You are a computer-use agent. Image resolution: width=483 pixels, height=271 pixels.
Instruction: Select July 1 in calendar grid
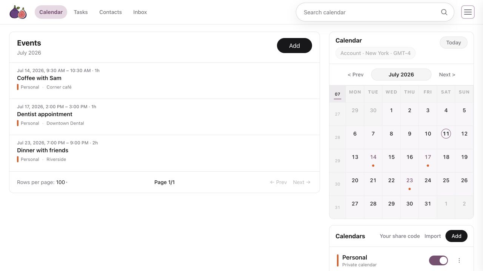coord(391,114)
